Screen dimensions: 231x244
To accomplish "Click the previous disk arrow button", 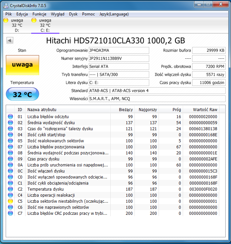I will click(x=10, y=41).
